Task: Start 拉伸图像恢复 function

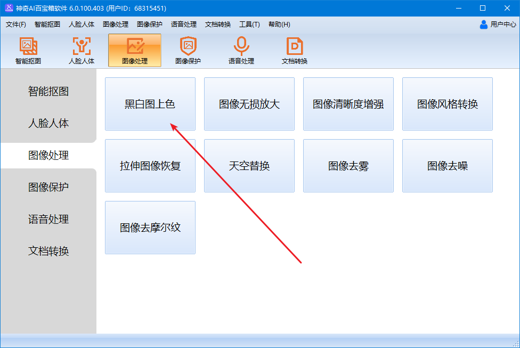Action: tap(150, 166)
